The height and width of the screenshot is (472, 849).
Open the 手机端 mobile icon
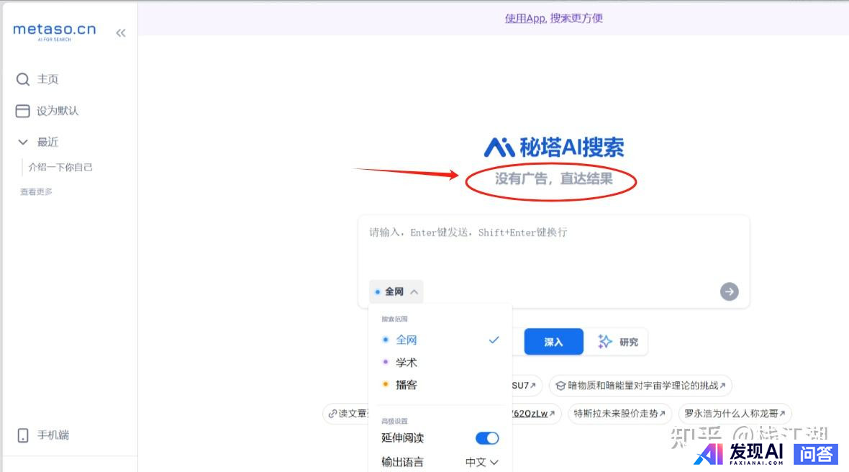(x=23, y=435)
